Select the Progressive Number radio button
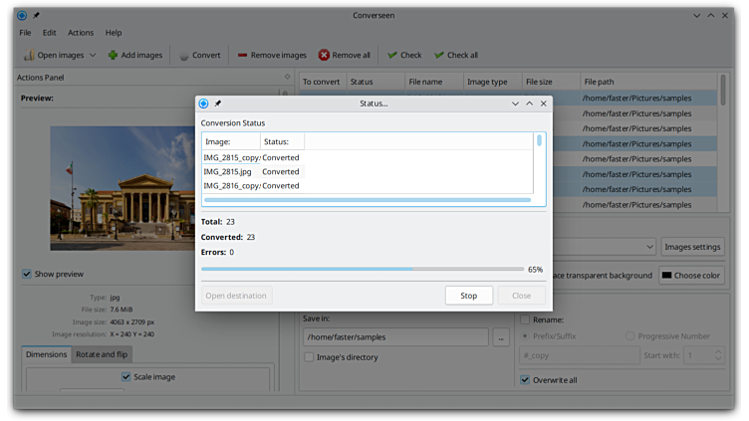 tap(629, 336)
